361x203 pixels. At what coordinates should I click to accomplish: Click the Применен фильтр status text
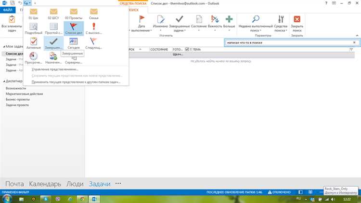tap(15, 192)
